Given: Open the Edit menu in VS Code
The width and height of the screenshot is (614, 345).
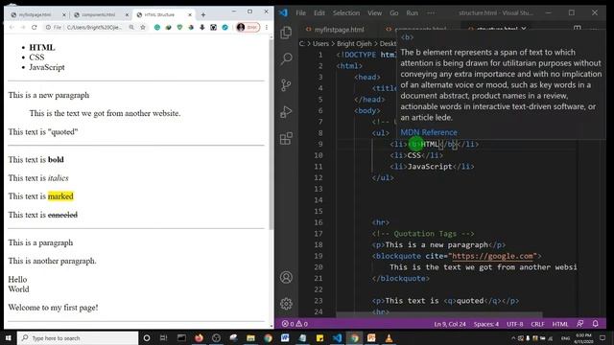Looking at the screenshot, I should (319, 12).
